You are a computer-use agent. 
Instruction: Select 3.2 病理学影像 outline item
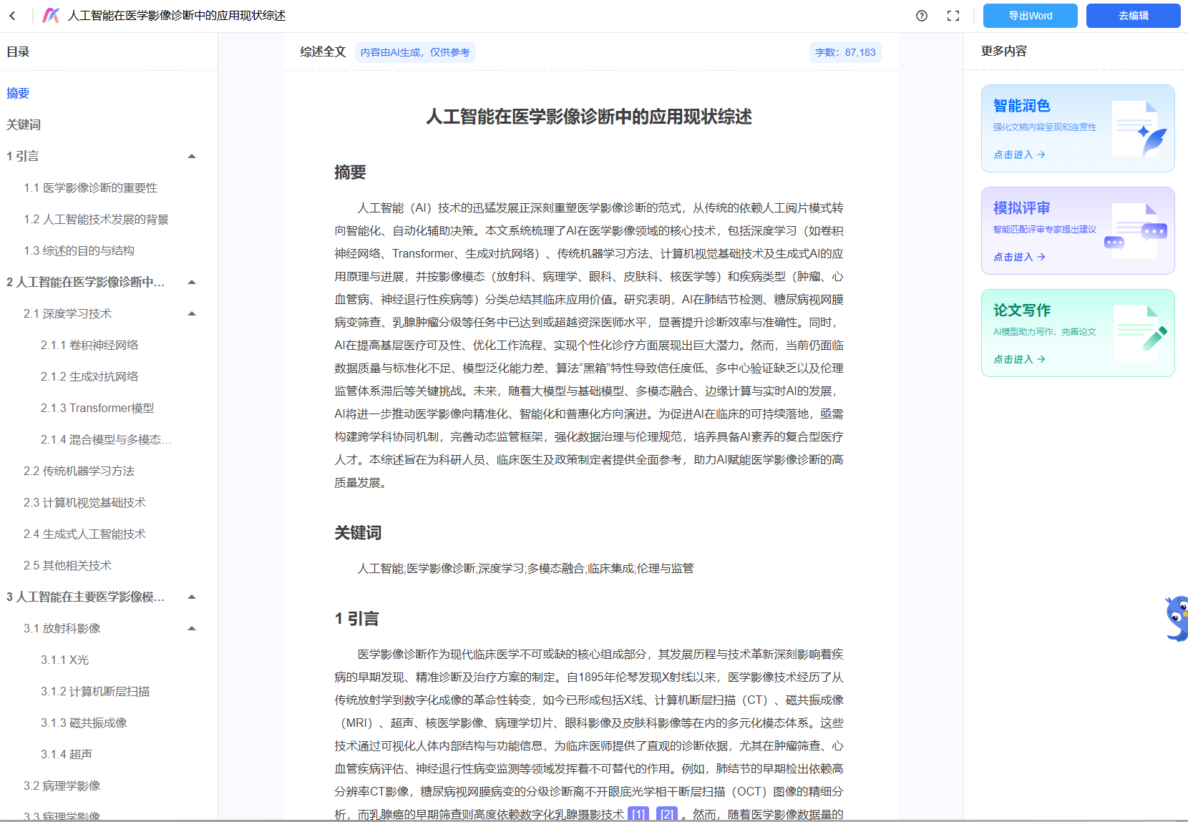tap(62, 786)
